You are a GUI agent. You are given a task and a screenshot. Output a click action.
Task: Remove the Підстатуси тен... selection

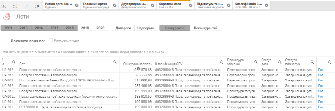pos(229,6)
